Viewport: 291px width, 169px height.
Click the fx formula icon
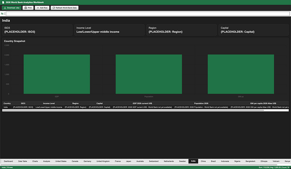(x=2, y=14)
